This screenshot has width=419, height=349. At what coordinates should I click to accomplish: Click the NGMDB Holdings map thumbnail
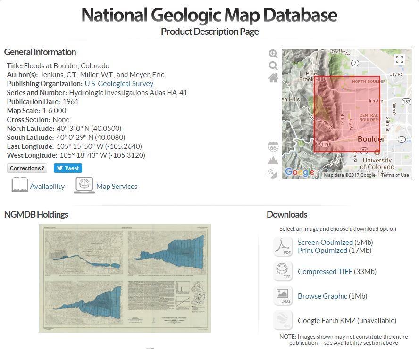coord(125,278)
